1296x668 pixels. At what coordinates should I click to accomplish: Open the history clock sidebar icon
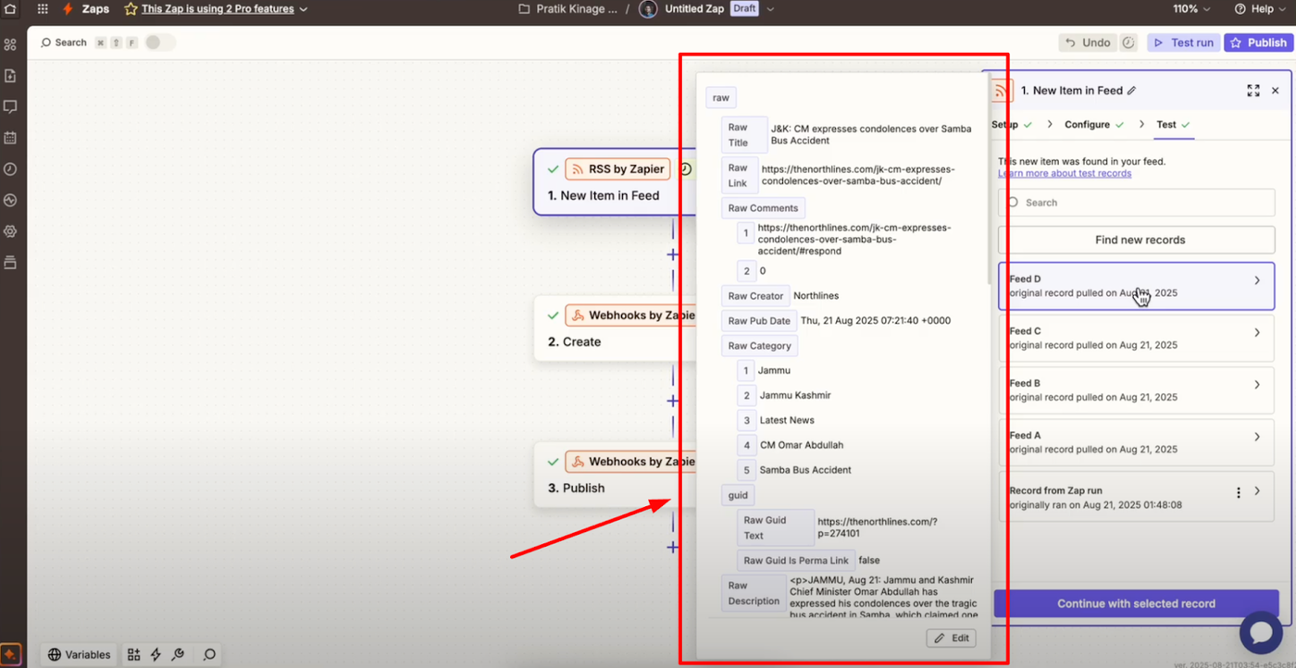tap(10, 169)
